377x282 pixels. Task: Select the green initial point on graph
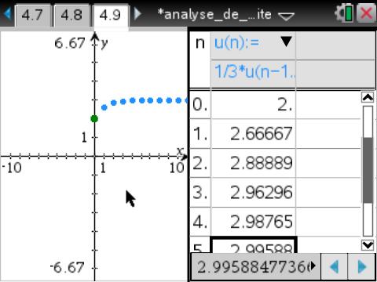(94, 119)
